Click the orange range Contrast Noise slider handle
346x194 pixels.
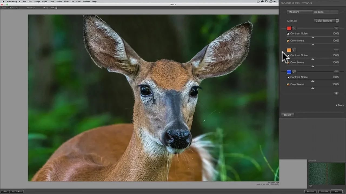(313, 59)
